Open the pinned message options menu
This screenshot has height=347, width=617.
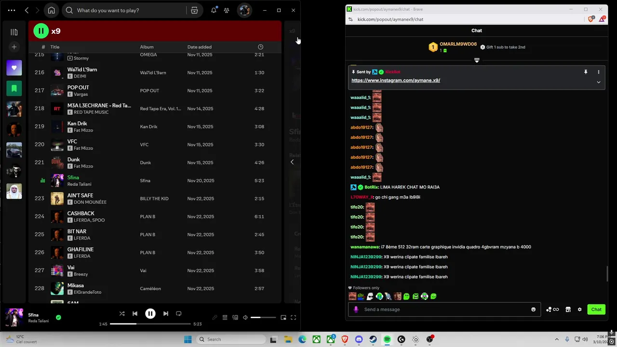pyautogui.click(x=599, y=72)
